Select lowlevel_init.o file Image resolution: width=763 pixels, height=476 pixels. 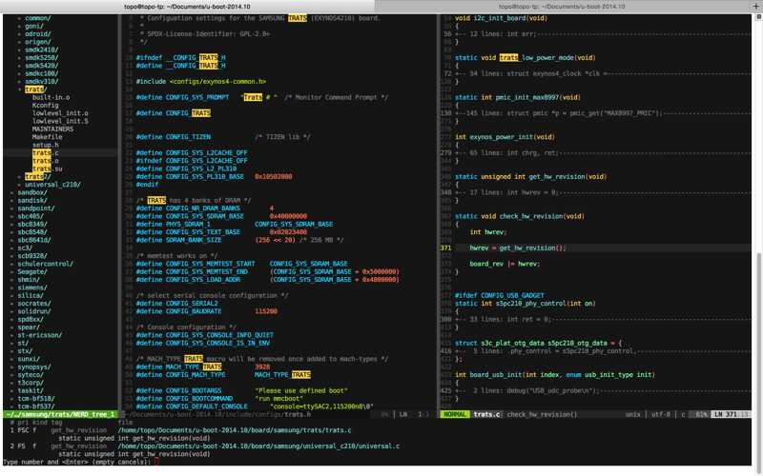coord(60,113)
